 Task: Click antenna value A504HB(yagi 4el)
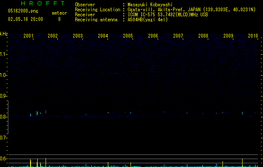pyautogui.click(x=148, y=20)
